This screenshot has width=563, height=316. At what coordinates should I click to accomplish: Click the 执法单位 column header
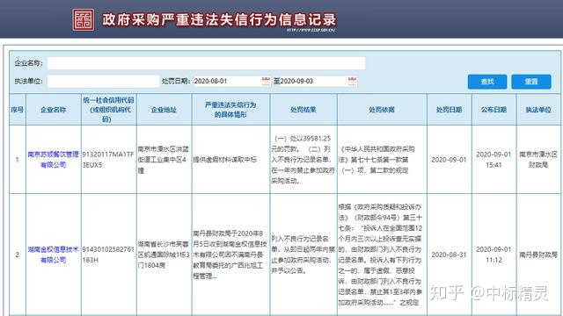pyautogui.click(x=538, y=110)
